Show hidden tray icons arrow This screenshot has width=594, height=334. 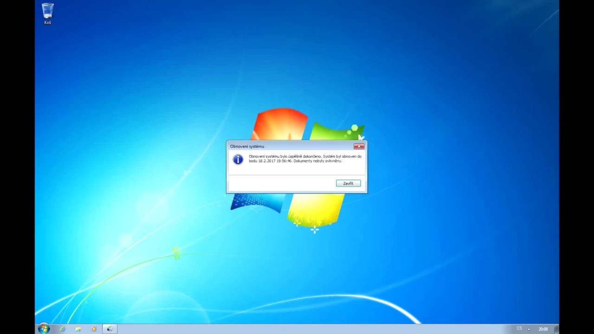(x=529, y=329)
